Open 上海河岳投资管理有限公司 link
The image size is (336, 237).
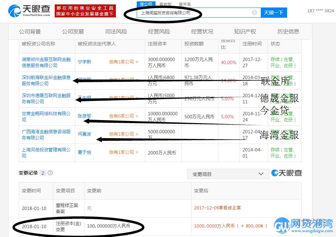46,152
